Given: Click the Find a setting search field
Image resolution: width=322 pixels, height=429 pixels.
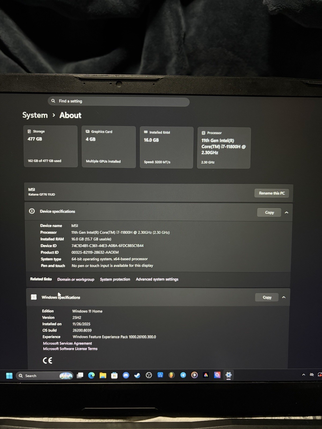Looking at the screenshot, I should [119, 101].
